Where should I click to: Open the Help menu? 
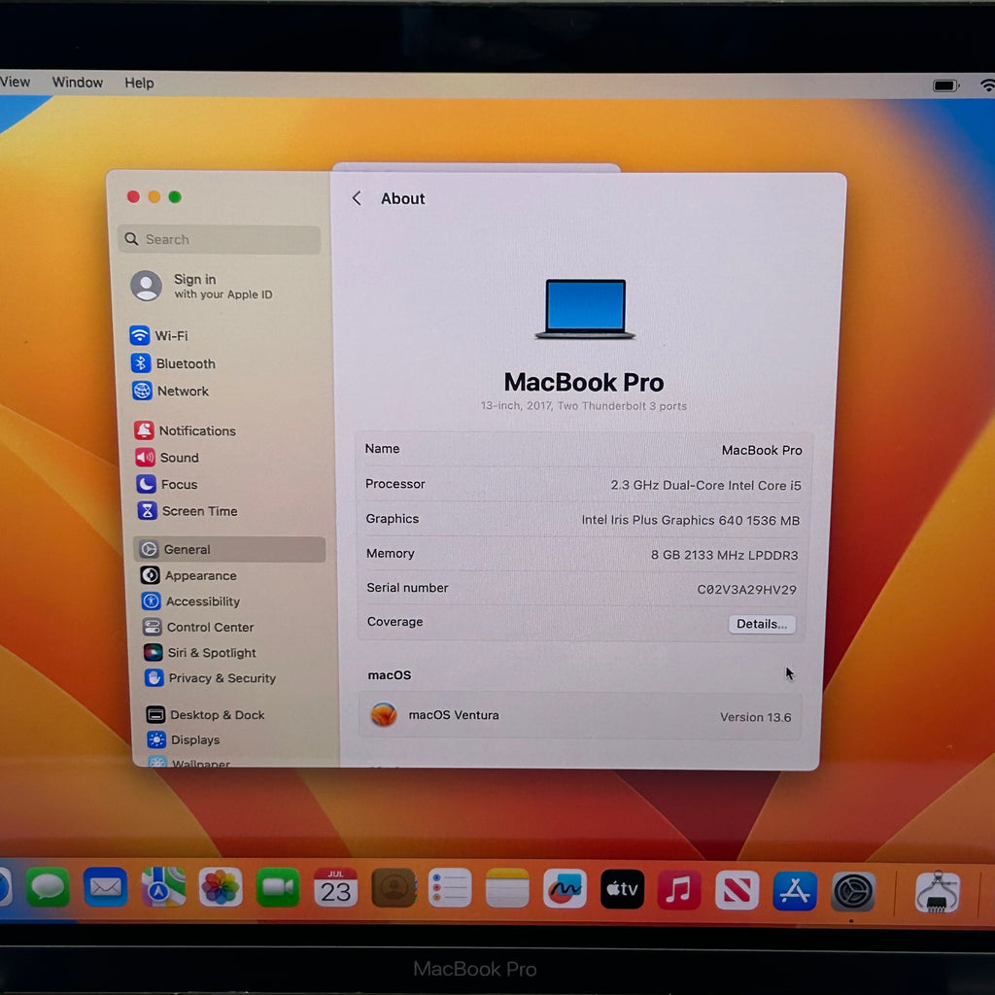tap(139, 84)
